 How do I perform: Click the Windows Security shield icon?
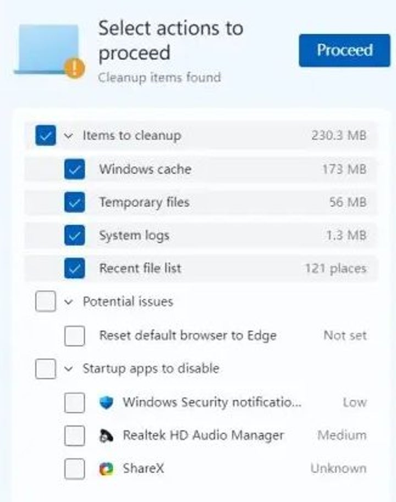click(x=106, y=402)
